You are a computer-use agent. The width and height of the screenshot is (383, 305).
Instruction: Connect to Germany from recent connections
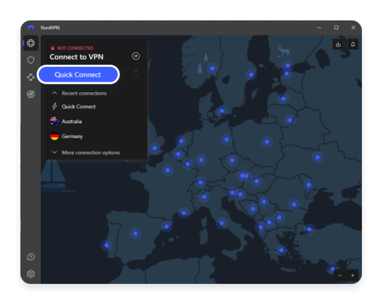pos(66,136)
